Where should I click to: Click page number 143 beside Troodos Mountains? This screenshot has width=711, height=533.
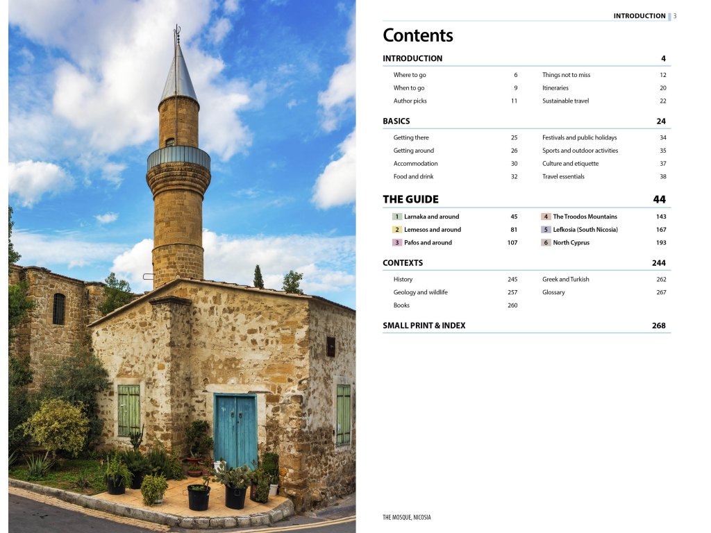(661, 217)
